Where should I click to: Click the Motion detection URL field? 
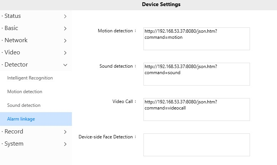pyautogui.click(x=196, y=39)
